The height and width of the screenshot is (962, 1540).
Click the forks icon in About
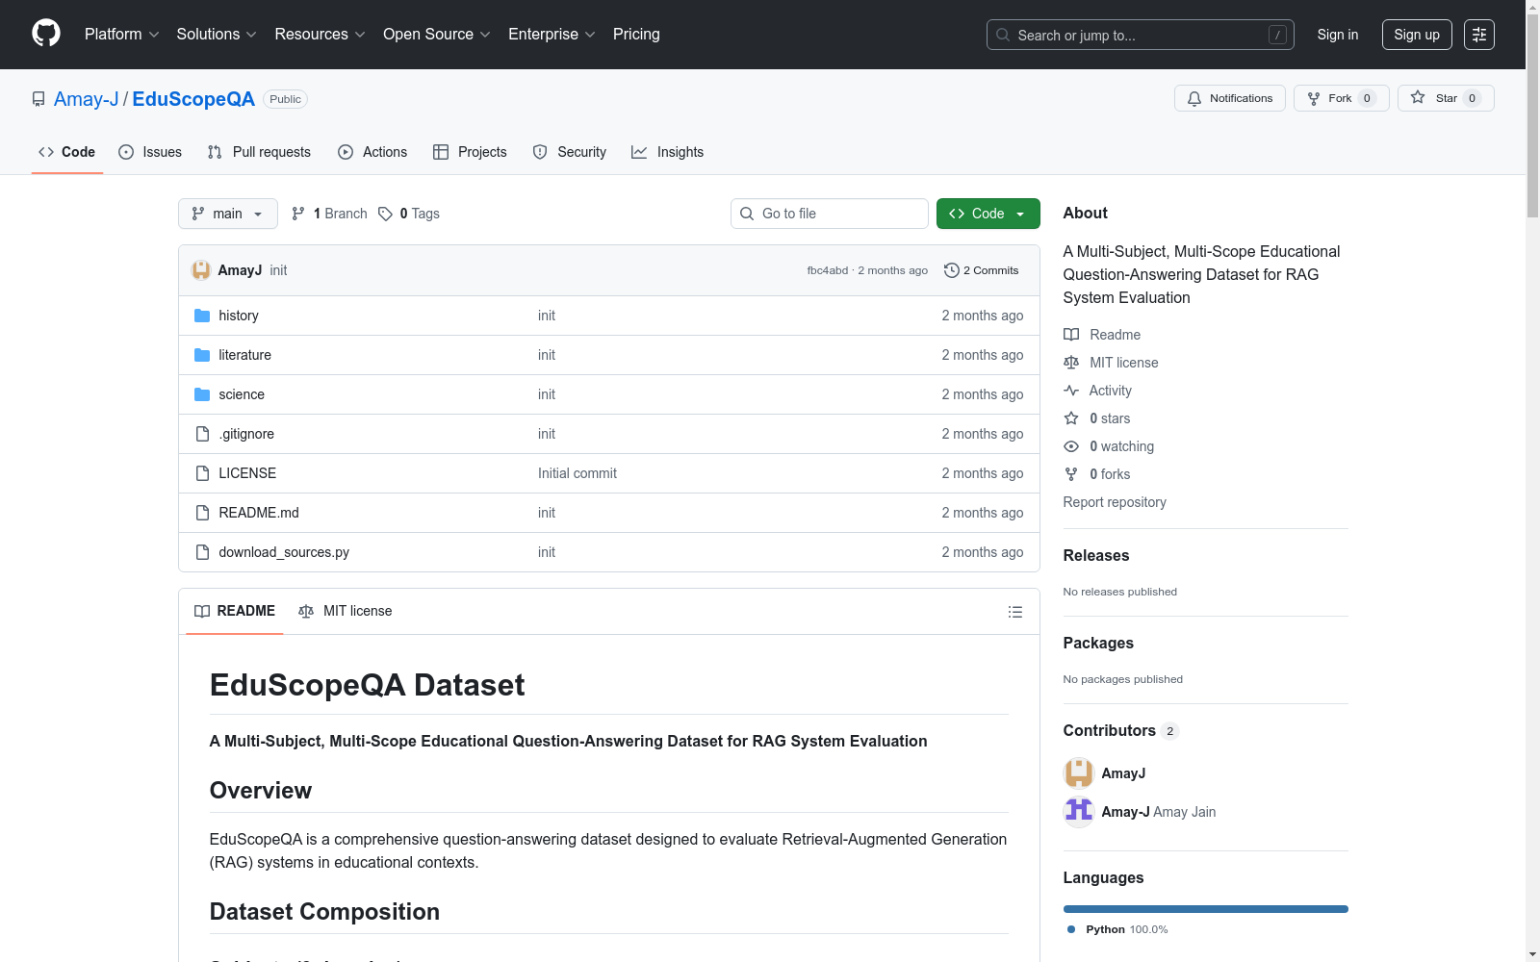point(1071,474)
